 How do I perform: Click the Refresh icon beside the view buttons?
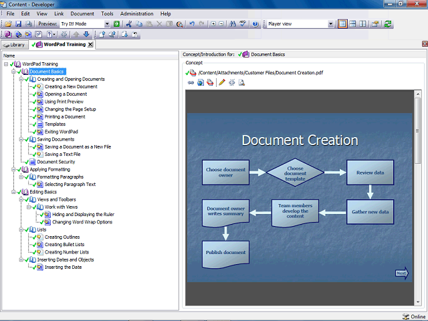pyautogui.click(x=388, y=24)
